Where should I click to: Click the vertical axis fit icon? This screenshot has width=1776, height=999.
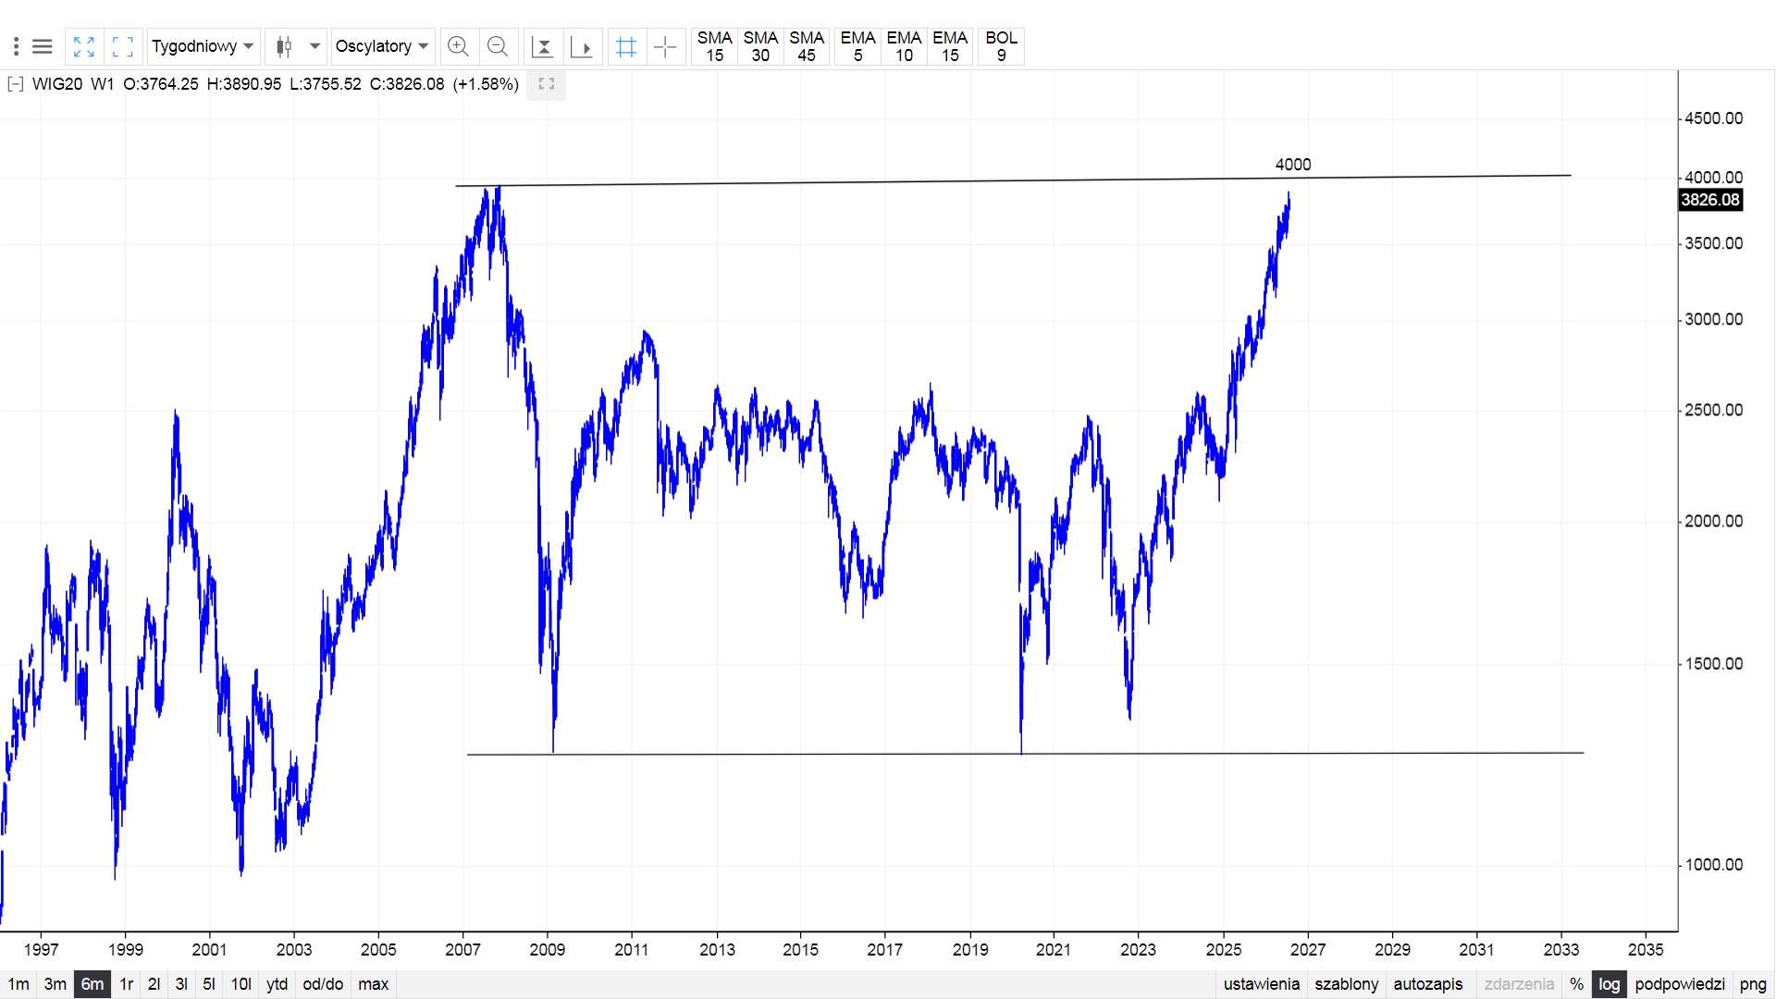(x=543, y=46)
